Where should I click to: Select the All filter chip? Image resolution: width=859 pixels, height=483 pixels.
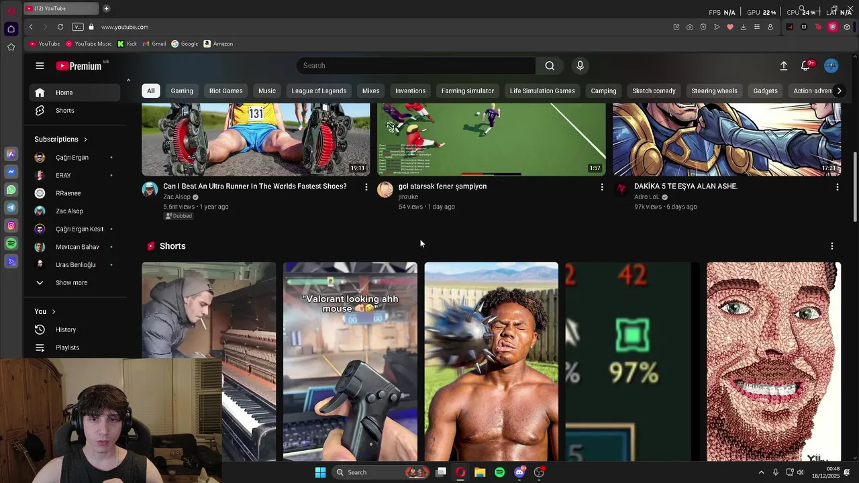(151, 91)
